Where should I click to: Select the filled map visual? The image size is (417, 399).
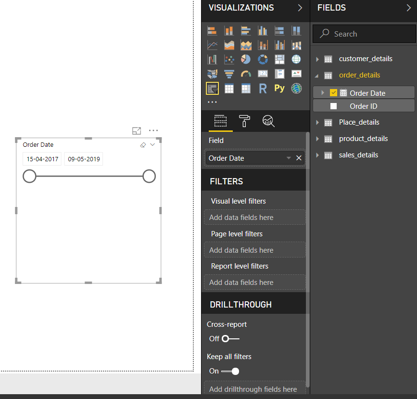(212, 74)
